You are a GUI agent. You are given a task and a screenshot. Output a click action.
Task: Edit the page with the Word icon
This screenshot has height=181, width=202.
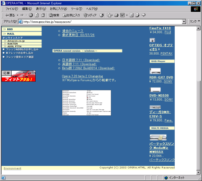click(x=122, y=15)
